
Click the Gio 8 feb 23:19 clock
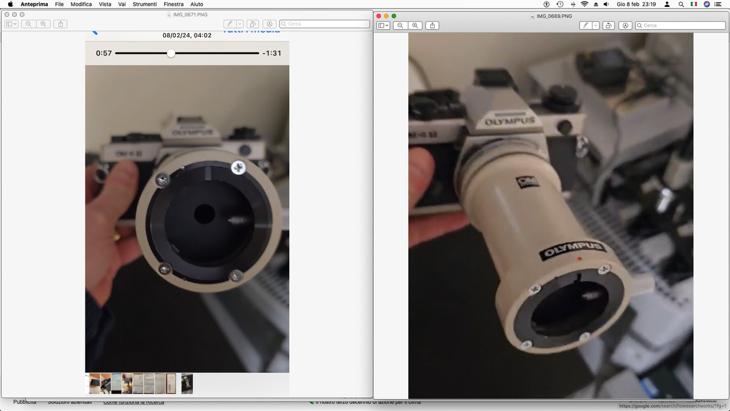click(636, 4)
